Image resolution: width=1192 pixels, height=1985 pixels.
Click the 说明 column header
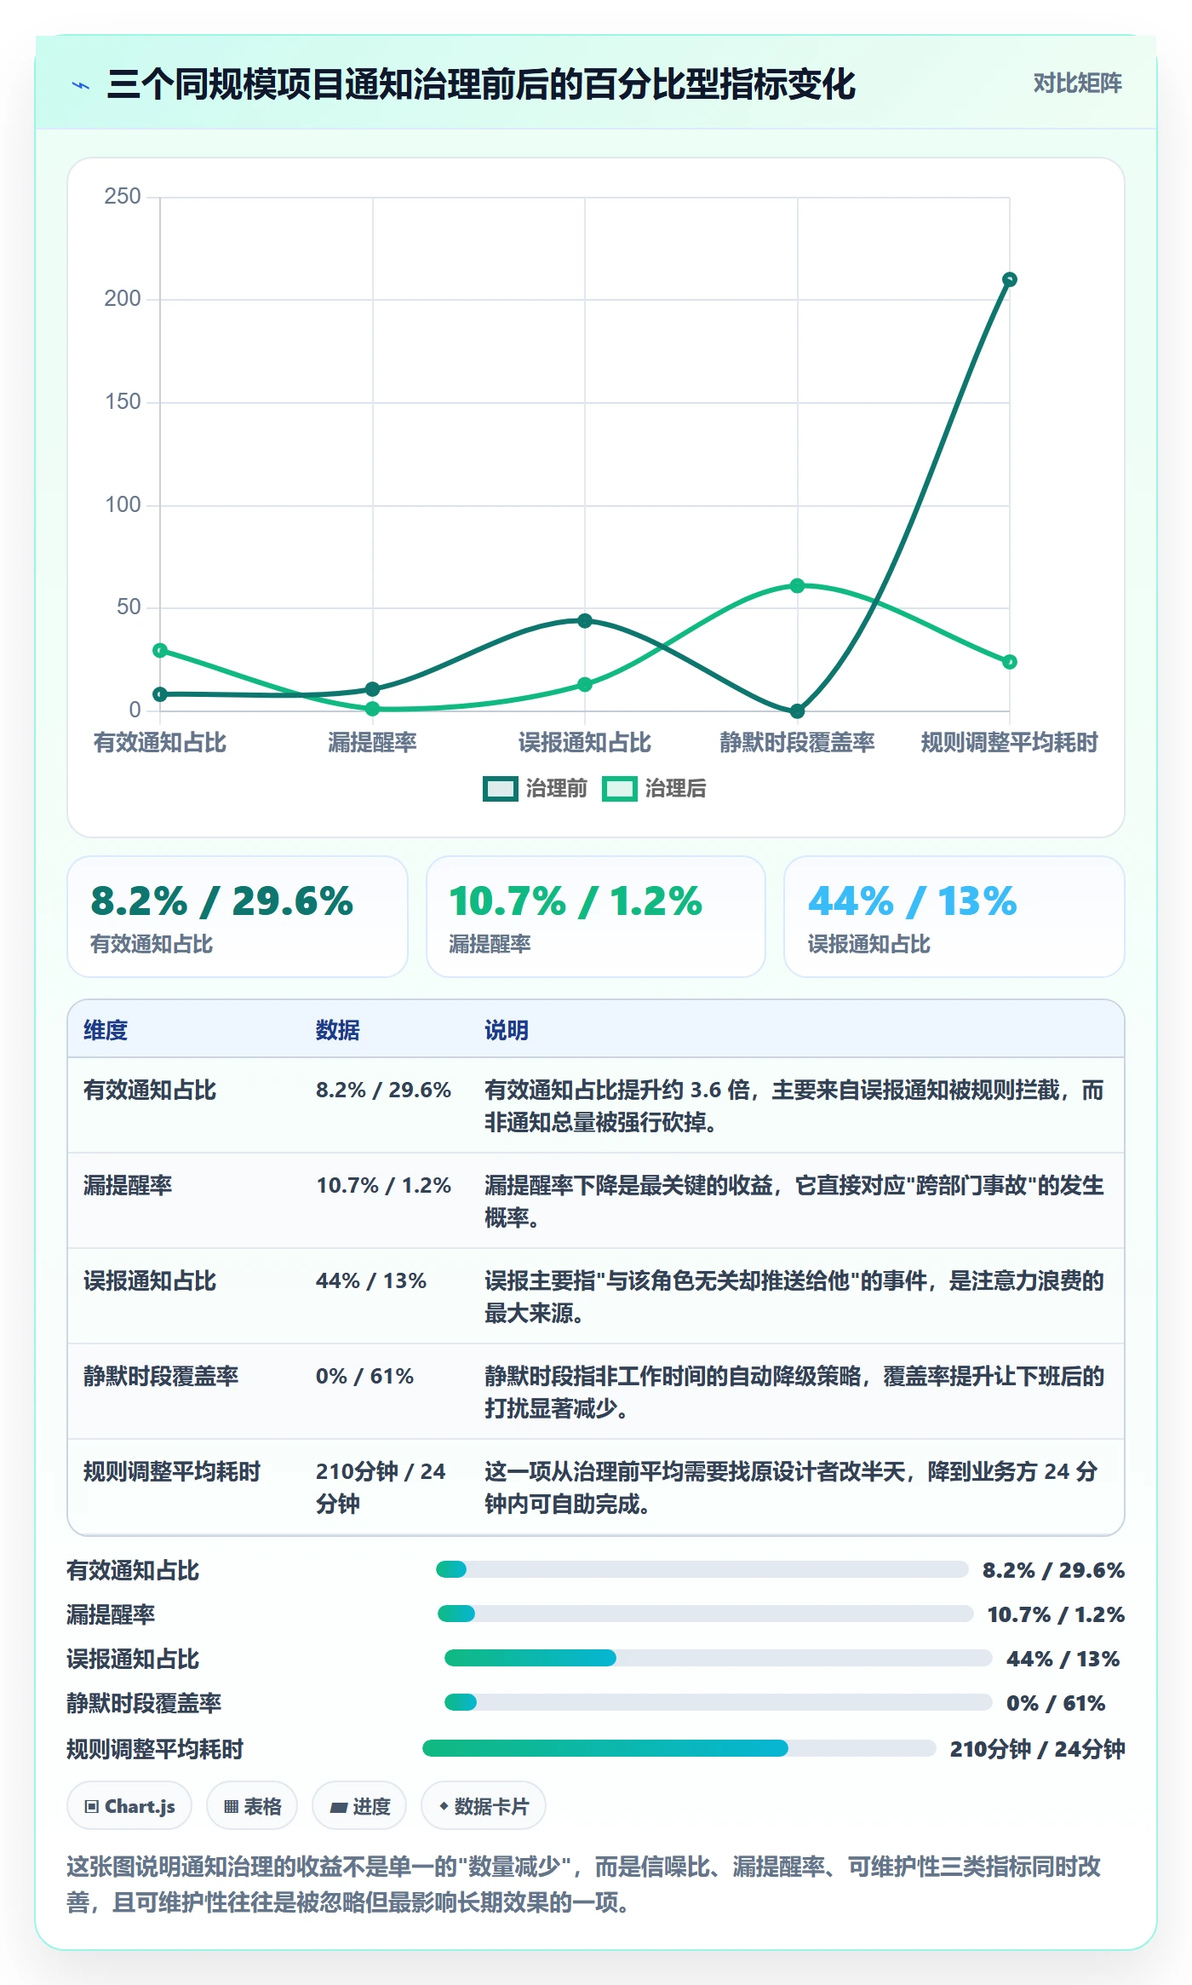point(507,1030)
